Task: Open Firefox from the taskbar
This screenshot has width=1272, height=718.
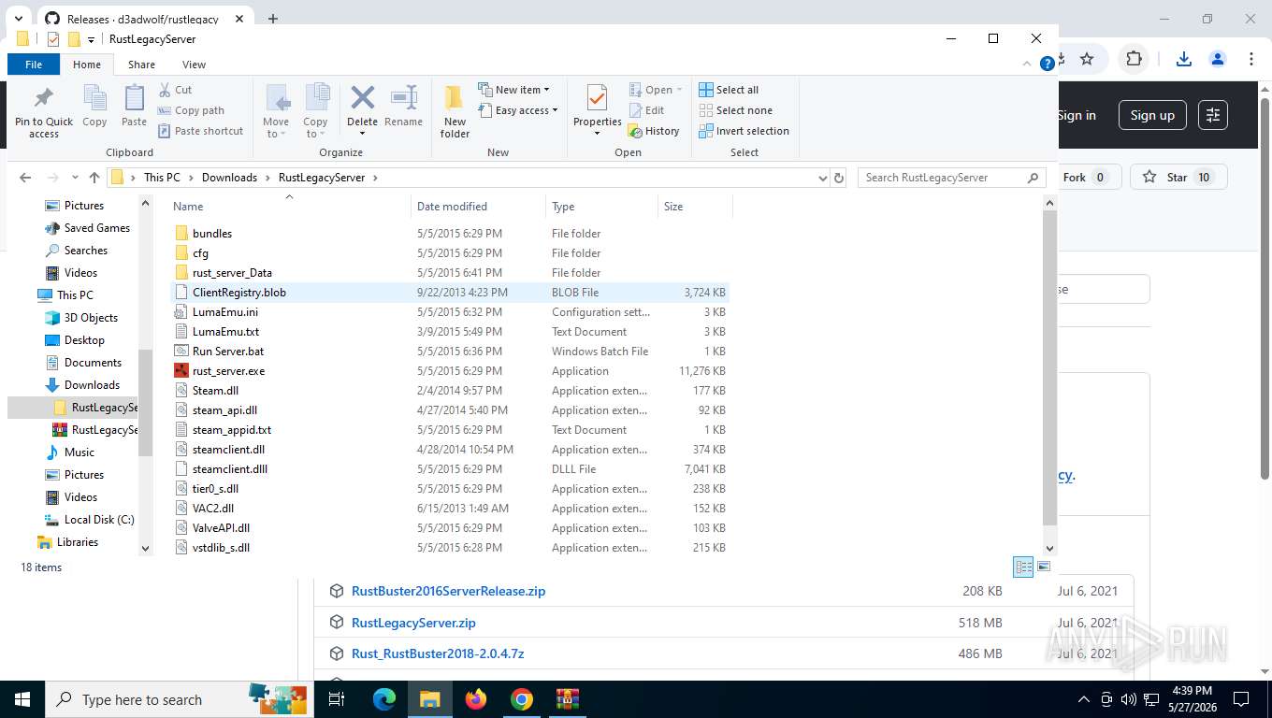Action: point(476,699)
